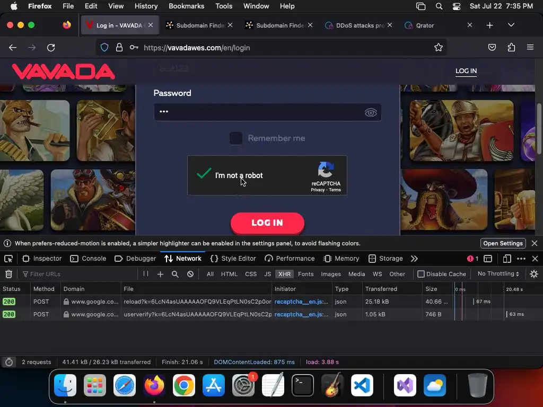Reload the current page

51,47
